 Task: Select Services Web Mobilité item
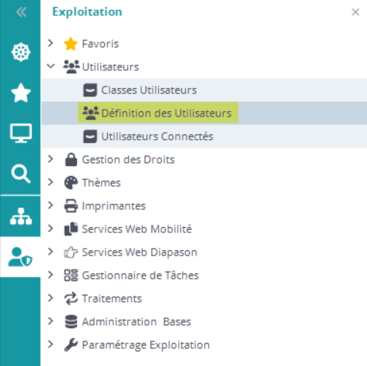136,229
